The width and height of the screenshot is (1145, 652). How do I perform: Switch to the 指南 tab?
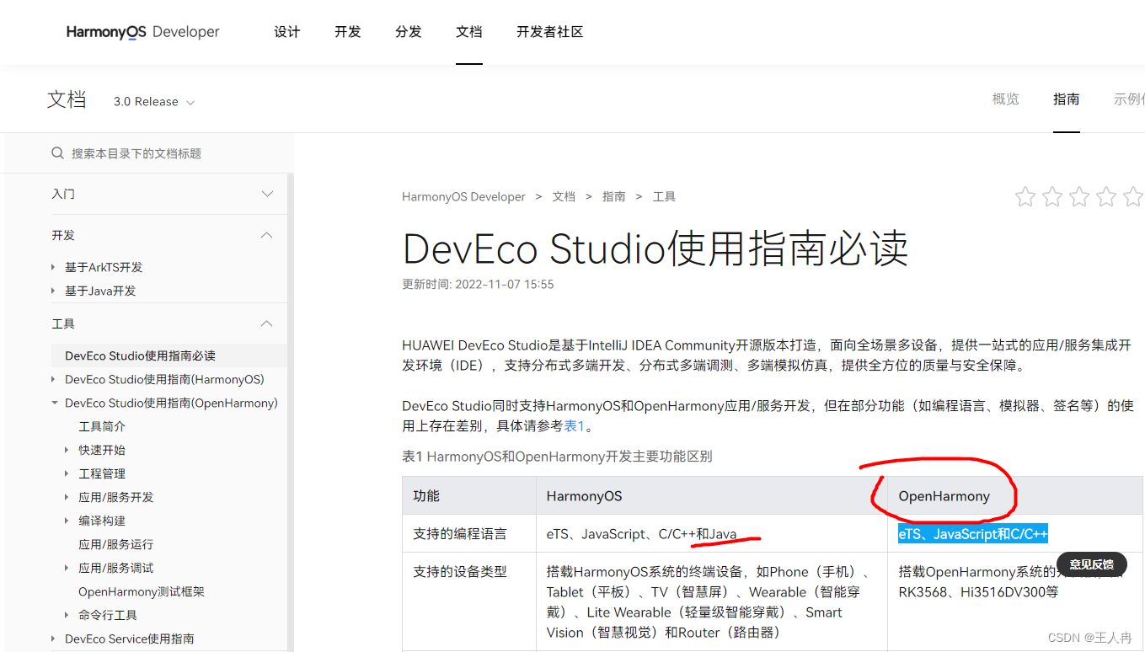click(x=1067, y=99)
